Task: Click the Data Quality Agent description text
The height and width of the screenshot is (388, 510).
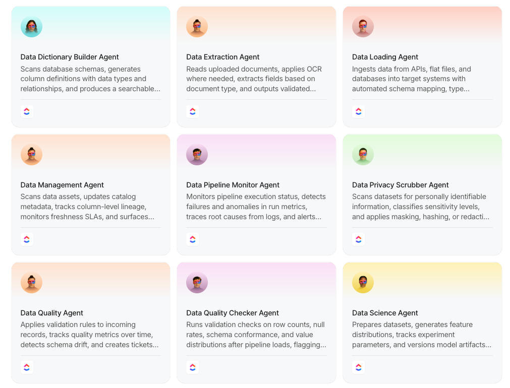Action: (90, 335)
